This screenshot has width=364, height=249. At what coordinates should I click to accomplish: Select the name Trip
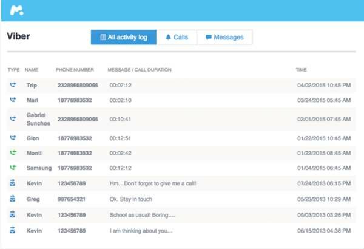(x=32, y=85)
